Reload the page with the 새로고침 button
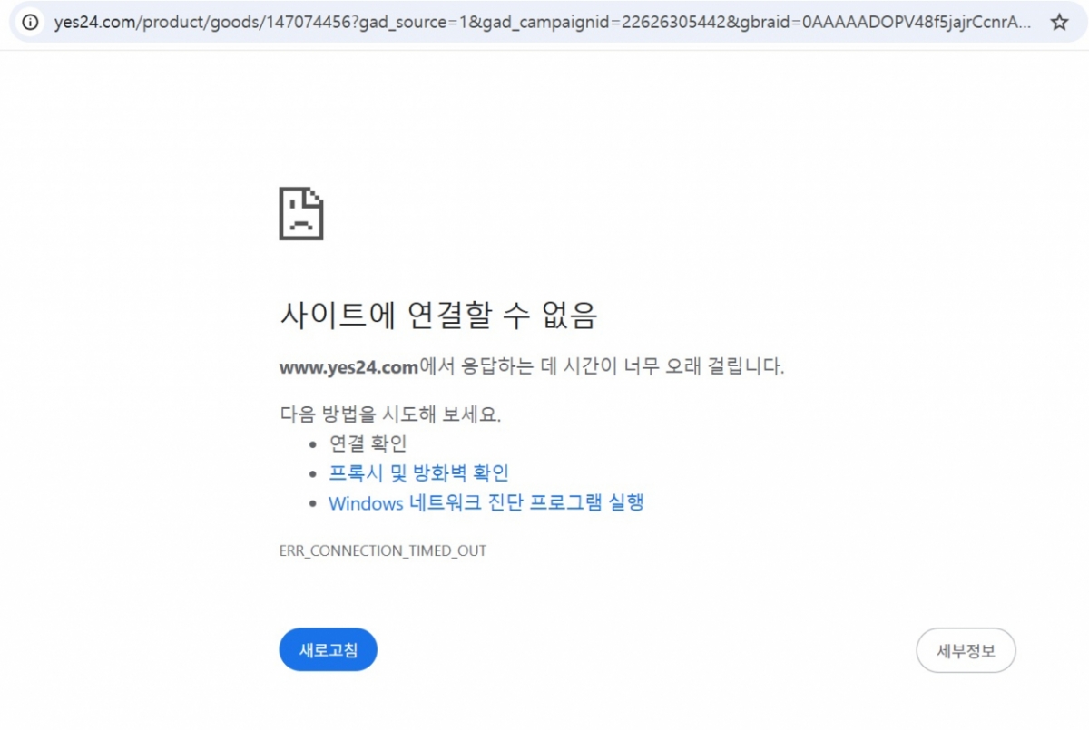Screen dimensions: 1089x730 (328, 649)
